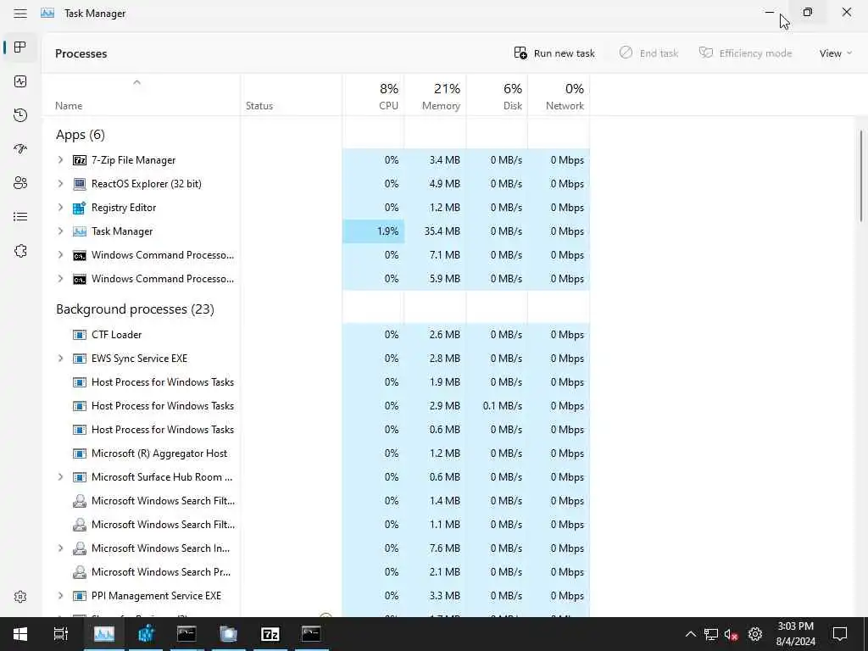Open the Performance page icon
The height and width of the screenshot is (651, 868).
click(x=20, y=81)
